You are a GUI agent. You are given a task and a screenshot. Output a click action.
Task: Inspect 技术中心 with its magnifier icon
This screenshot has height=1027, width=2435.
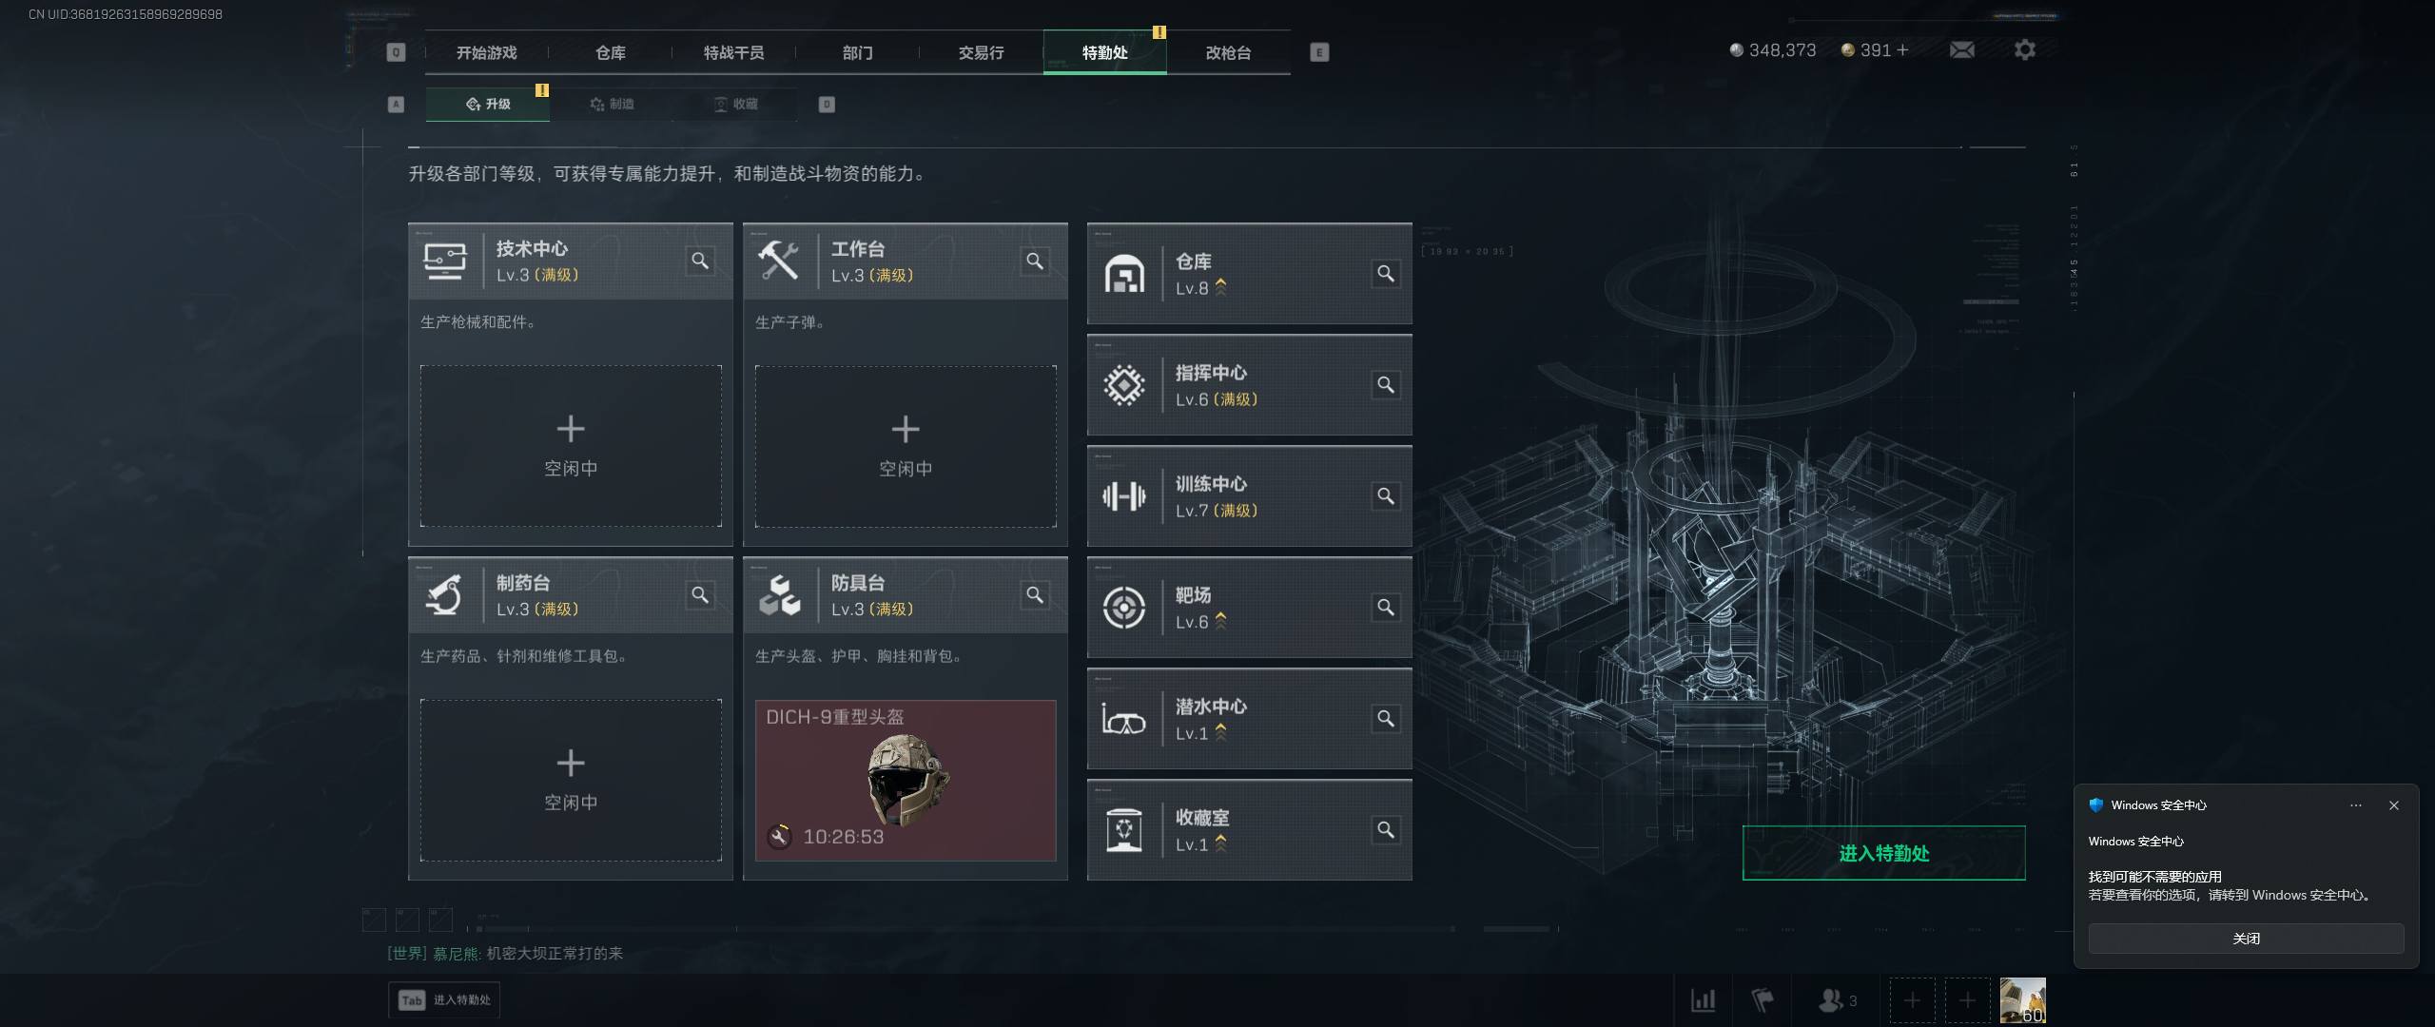700,261
